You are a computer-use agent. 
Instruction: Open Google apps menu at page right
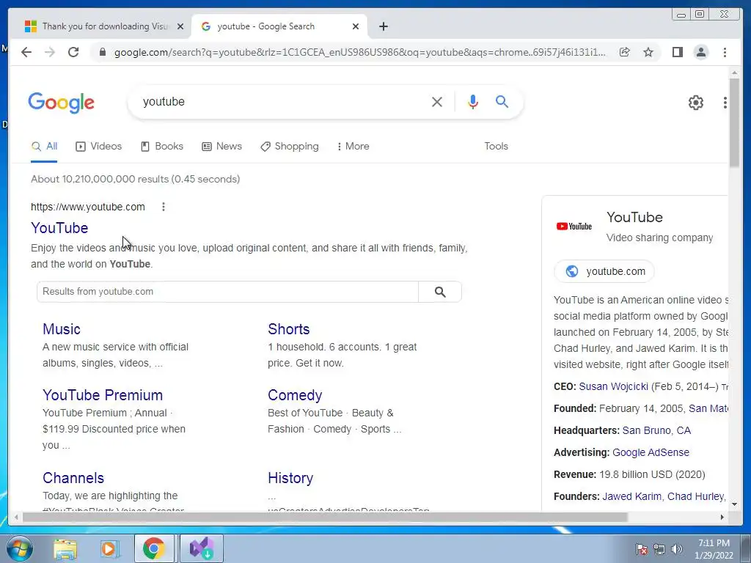click(725, 103)
